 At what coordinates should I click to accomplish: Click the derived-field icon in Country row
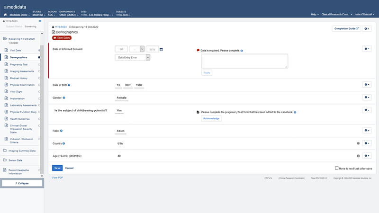coord(358,143)
